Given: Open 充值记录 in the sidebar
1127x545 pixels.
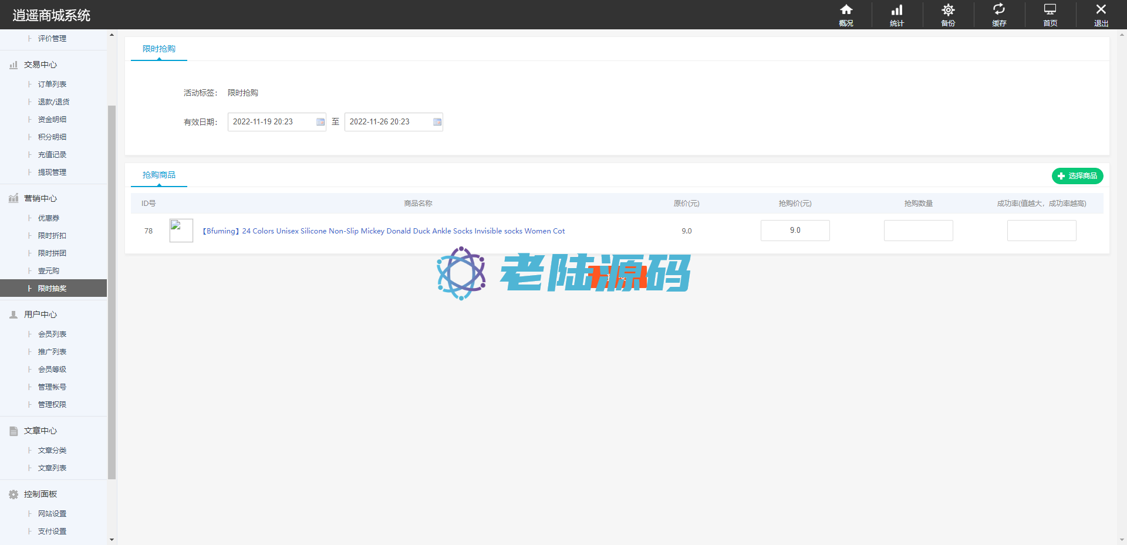Looking at the screenshot, I should click(52, 155).
